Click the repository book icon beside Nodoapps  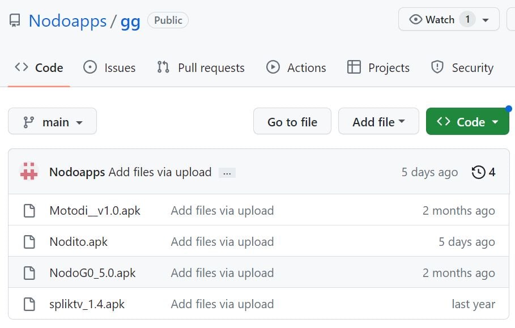point(15,20)
